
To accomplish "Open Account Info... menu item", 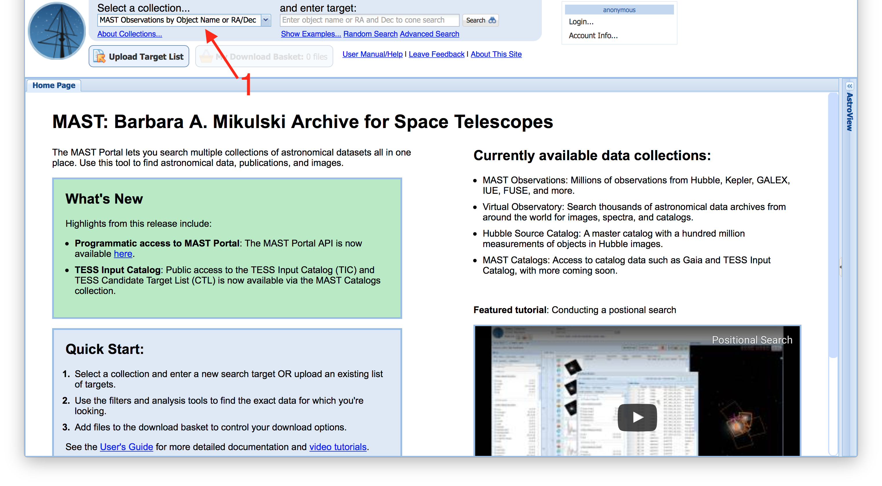I will coord(593,36).
